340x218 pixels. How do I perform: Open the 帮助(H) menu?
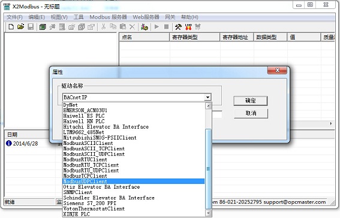click(189, 17)
